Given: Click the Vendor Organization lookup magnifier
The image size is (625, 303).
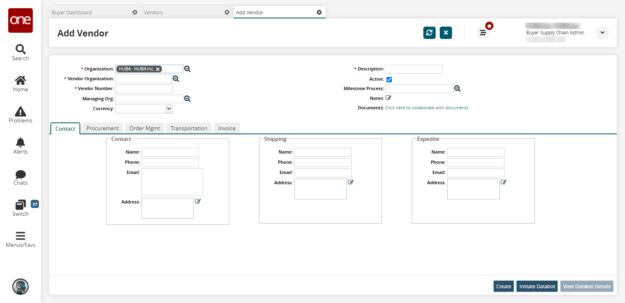Looking at the screenshot, I should coord(176,79).
